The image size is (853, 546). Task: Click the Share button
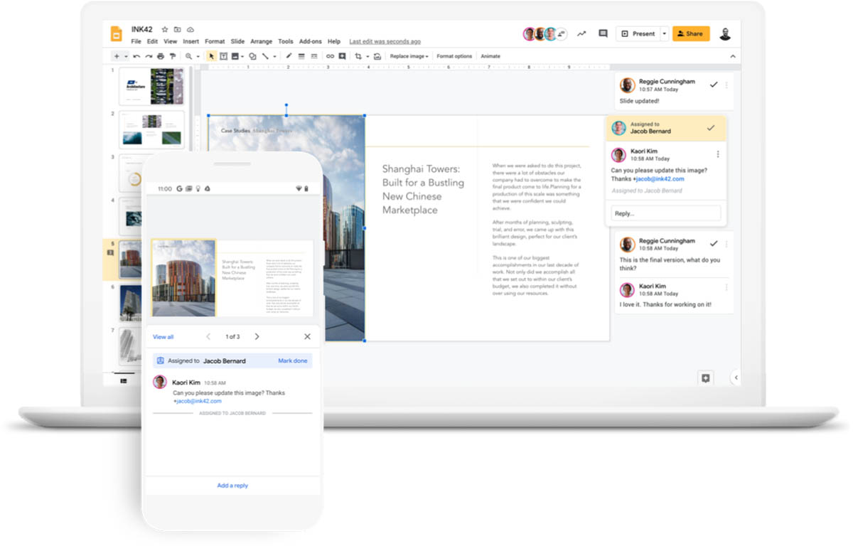click(690, 33)
